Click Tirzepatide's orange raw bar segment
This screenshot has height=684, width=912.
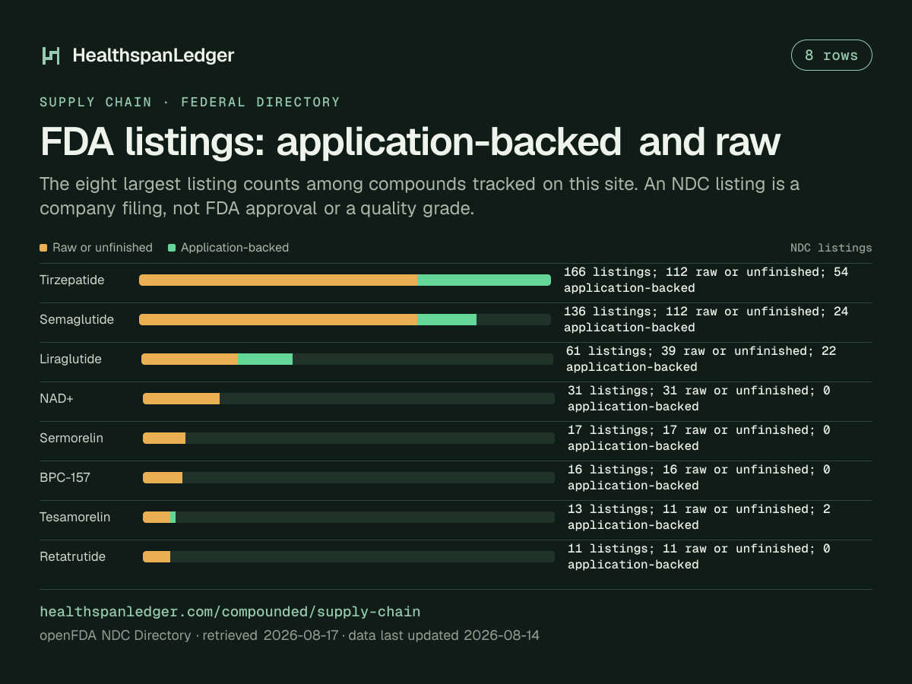click(278, 280)
